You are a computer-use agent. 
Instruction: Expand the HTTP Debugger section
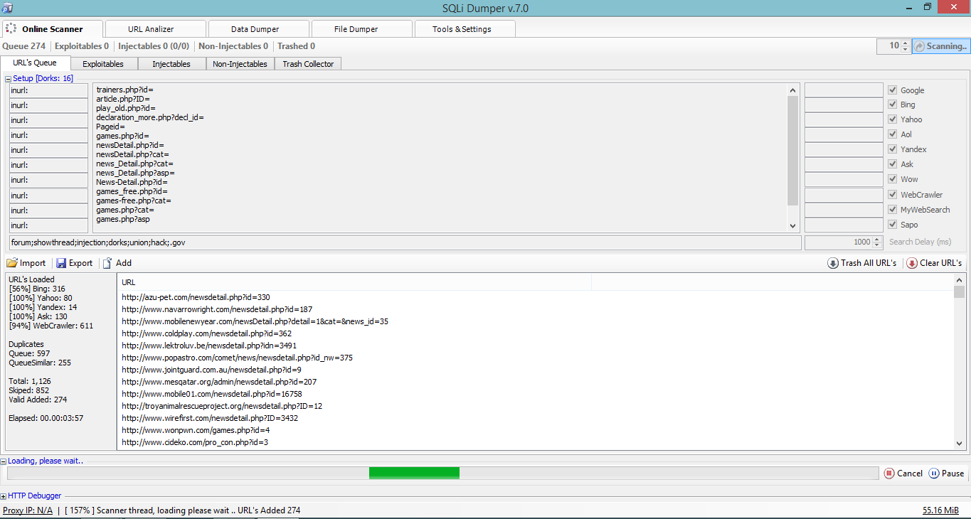click(6, 496)
